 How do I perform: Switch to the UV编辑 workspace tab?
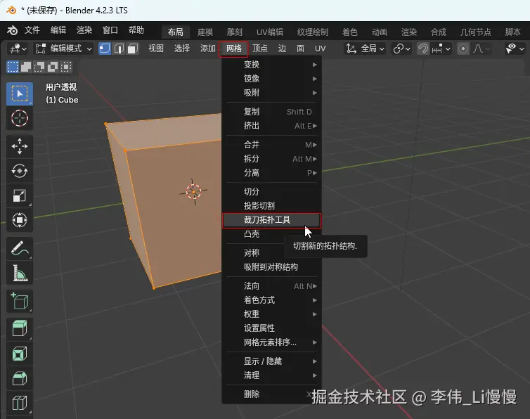pos(270,32)
